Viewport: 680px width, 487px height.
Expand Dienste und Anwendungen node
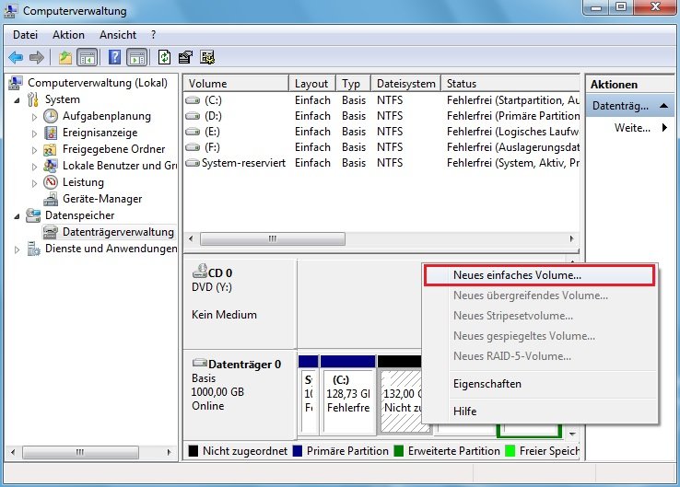(x=17, y=249)
